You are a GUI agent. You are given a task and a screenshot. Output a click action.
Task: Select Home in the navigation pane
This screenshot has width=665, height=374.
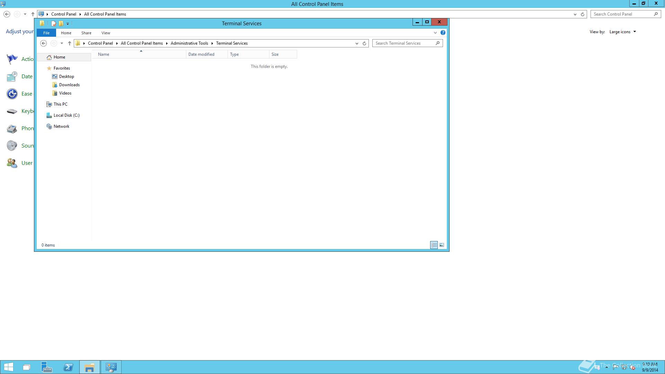(64, 57)
